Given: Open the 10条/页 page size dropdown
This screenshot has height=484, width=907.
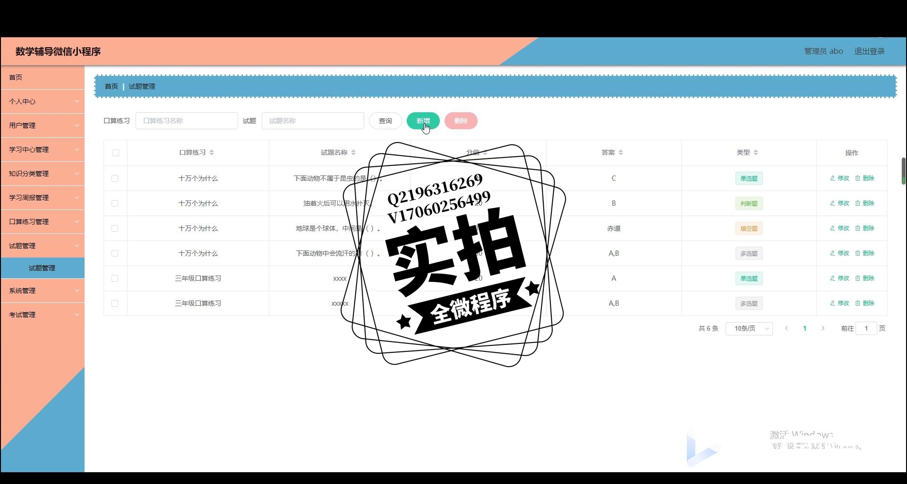Looking at the screenshot, I should point(749,328).
